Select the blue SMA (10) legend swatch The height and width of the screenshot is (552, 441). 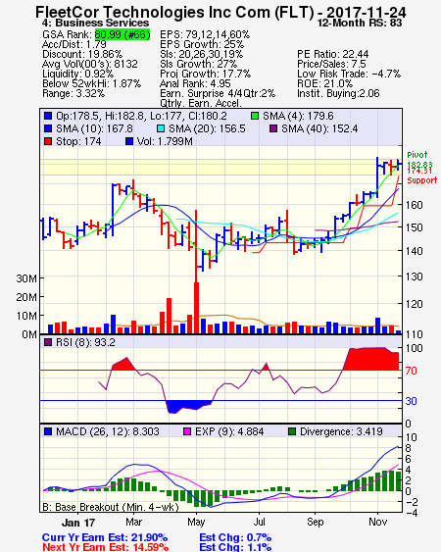48,128
